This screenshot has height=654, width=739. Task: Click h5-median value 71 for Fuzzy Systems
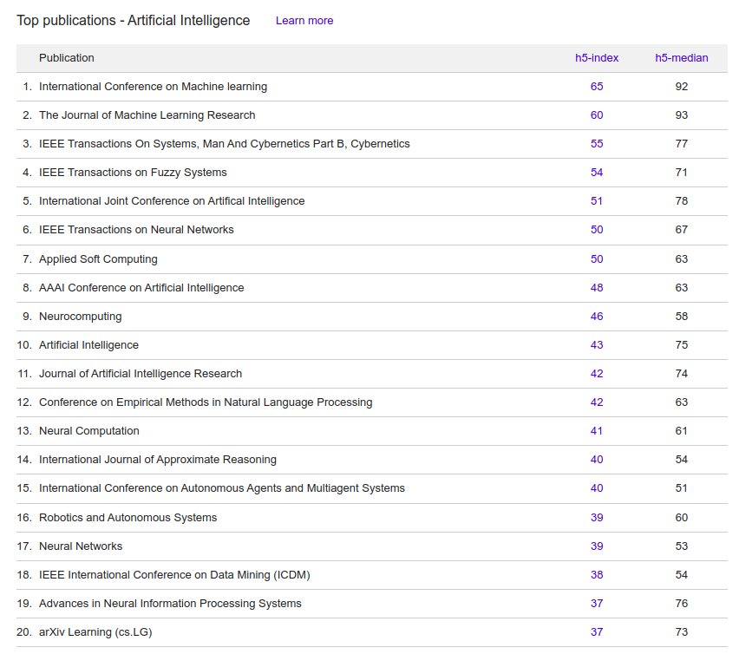682,173
